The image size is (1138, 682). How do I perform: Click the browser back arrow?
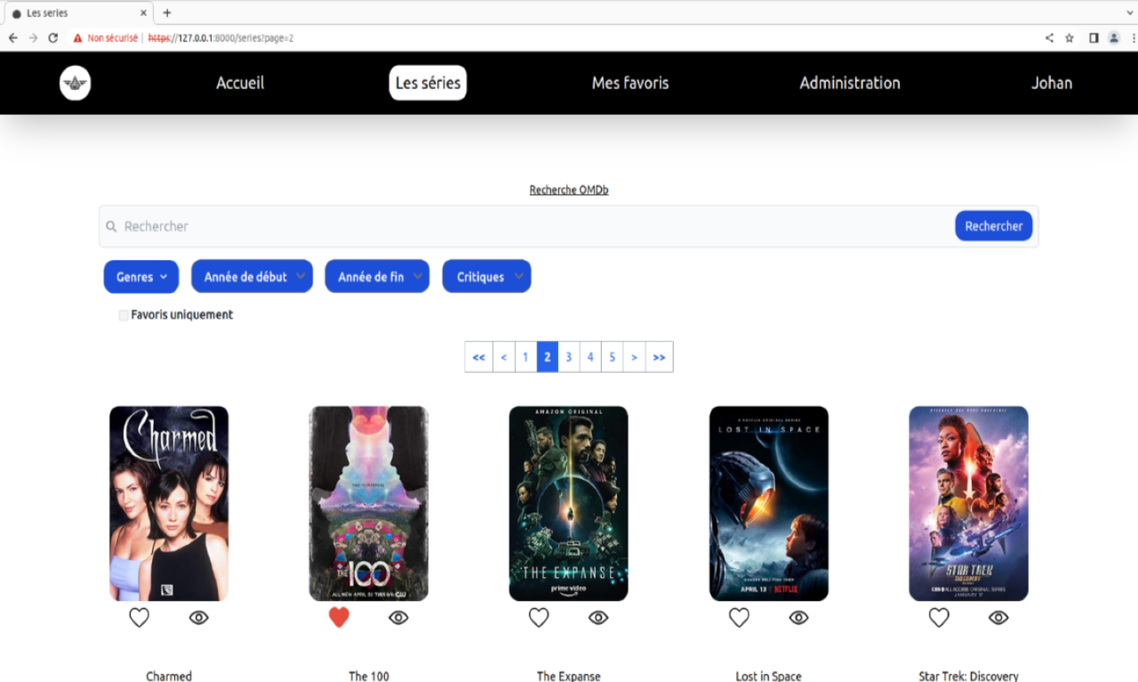pos(13,38)
